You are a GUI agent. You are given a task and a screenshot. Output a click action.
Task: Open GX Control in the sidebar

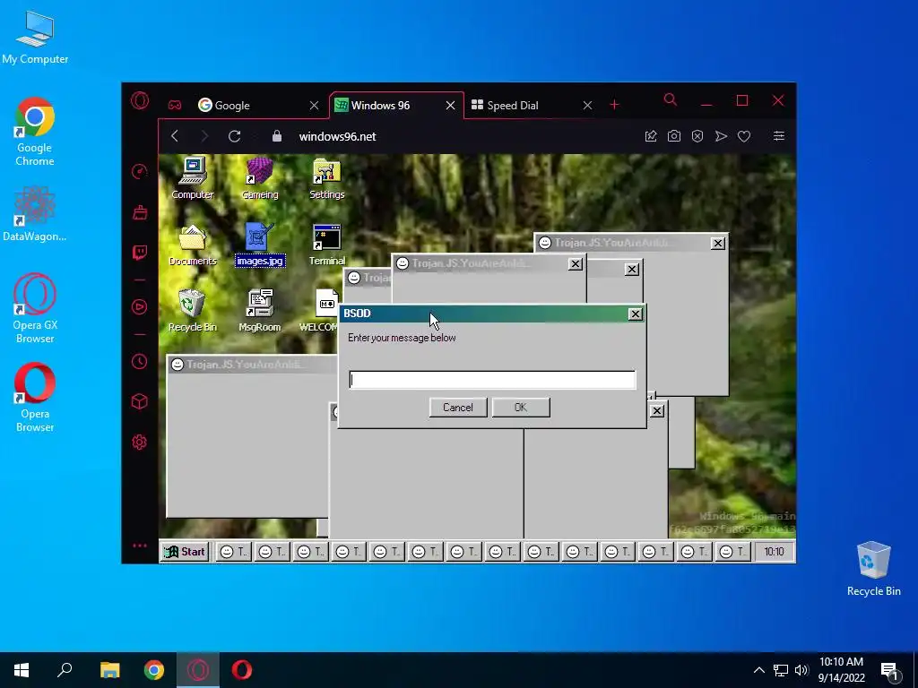(x=139, y=171)
